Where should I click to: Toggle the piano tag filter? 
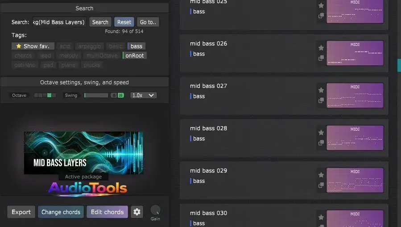pos(68,65)
